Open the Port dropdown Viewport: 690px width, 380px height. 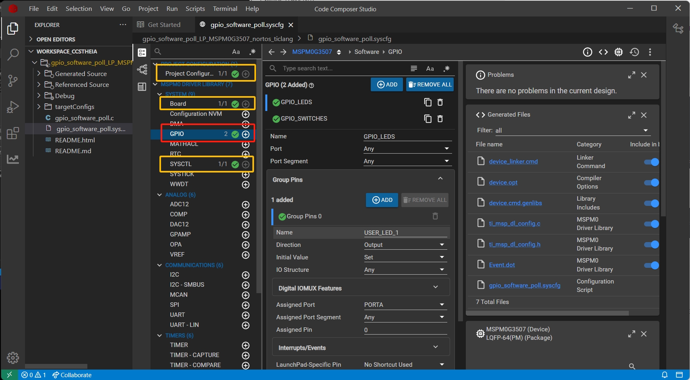click(407, 149)
